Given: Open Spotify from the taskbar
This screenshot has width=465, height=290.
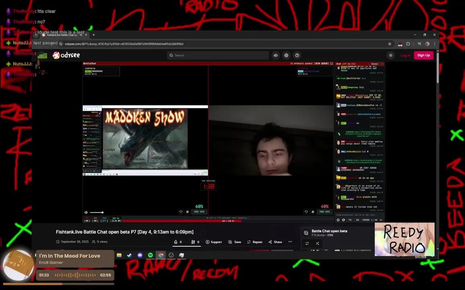Looking at the screenshot, I should pos(150,255).
